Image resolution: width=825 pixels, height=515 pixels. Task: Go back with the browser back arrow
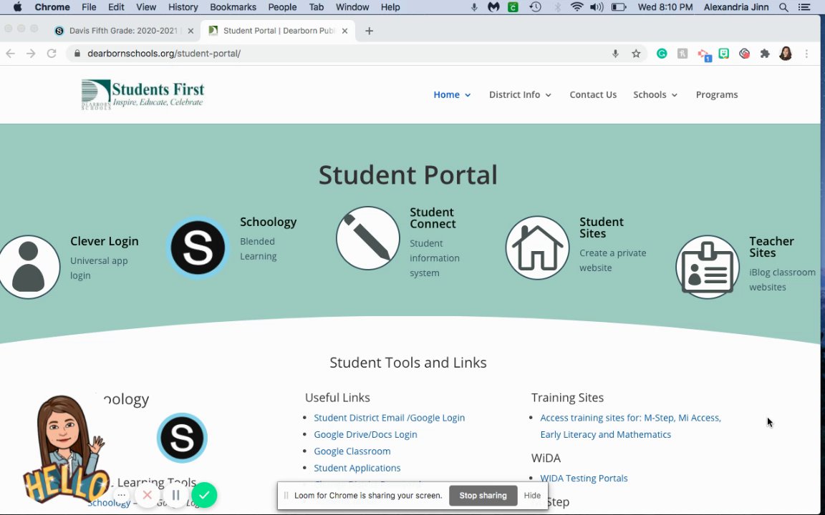click(x=11, y=53)
